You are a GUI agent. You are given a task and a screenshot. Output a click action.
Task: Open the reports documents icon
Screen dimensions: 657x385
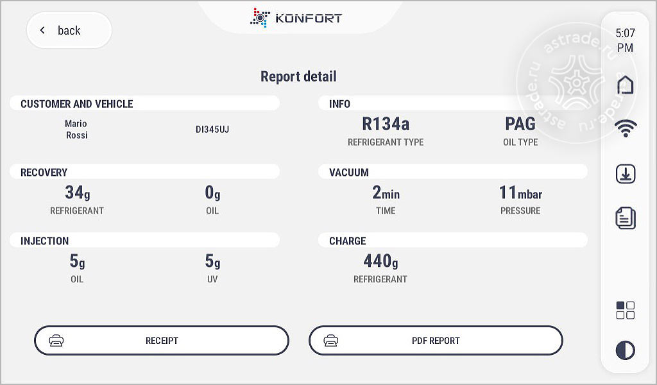coord(625,218)
